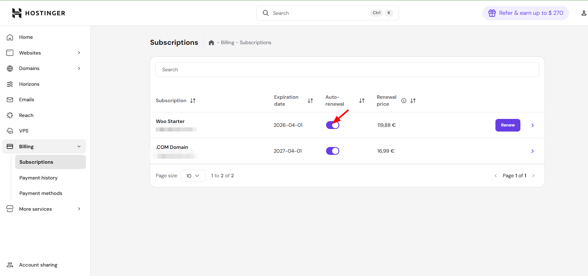The image size is (588, 276).
Task: Click the subscriptions table search field
Action: [347, 70]
